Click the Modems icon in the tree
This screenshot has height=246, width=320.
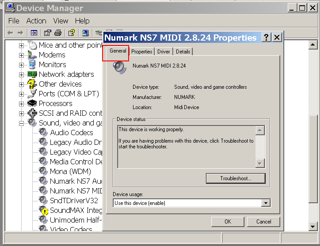(x=32, y=55)
